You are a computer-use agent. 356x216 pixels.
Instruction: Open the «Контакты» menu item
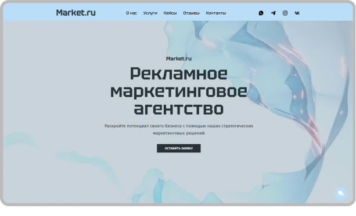click(216, 13)
